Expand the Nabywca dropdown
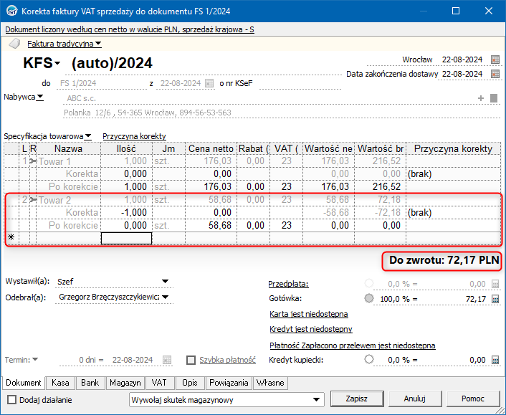Image resolution: width=506 pixels, height=415 pixels. click(40, 97)
